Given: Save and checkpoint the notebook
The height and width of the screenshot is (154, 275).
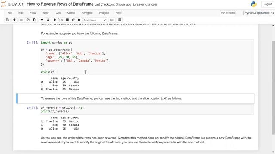Looking at the screenshot, I should [7, 20].
